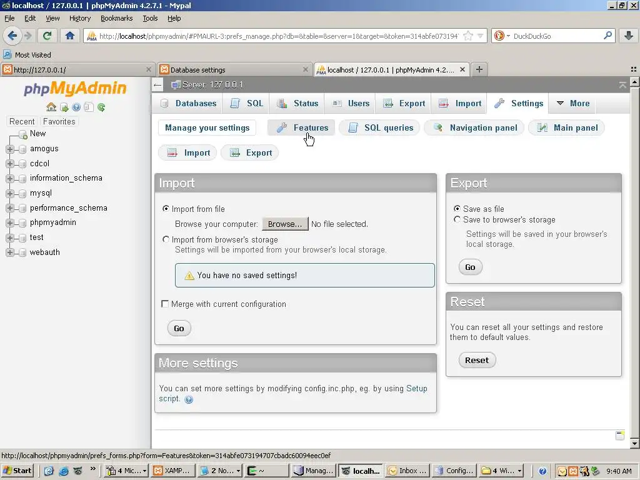
Task: Check Merge with current configuration
Action: tap(165, 304)
